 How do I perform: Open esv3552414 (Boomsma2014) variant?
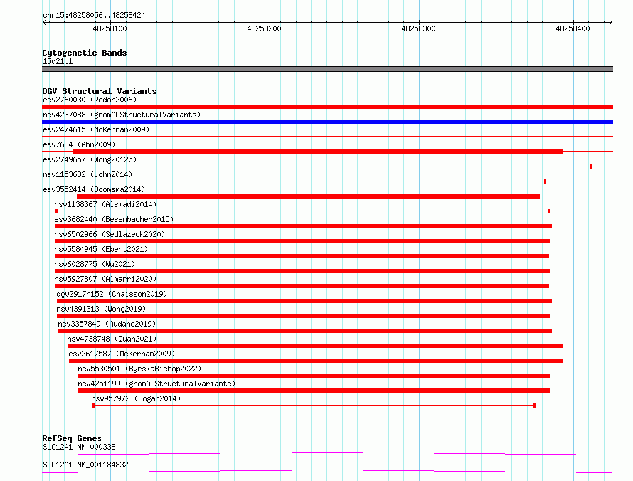94,189
